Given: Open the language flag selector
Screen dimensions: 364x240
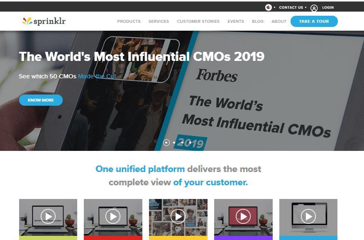Looking at the screenshot, I should (269, 7).
